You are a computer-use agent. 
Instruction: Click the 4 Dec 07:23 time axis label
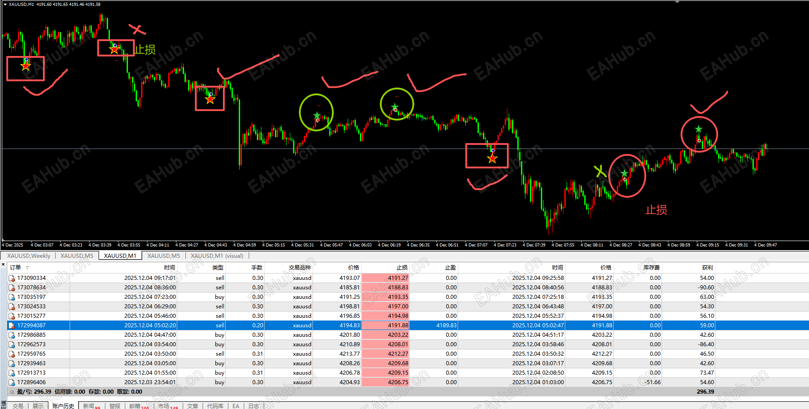point(505,245)
